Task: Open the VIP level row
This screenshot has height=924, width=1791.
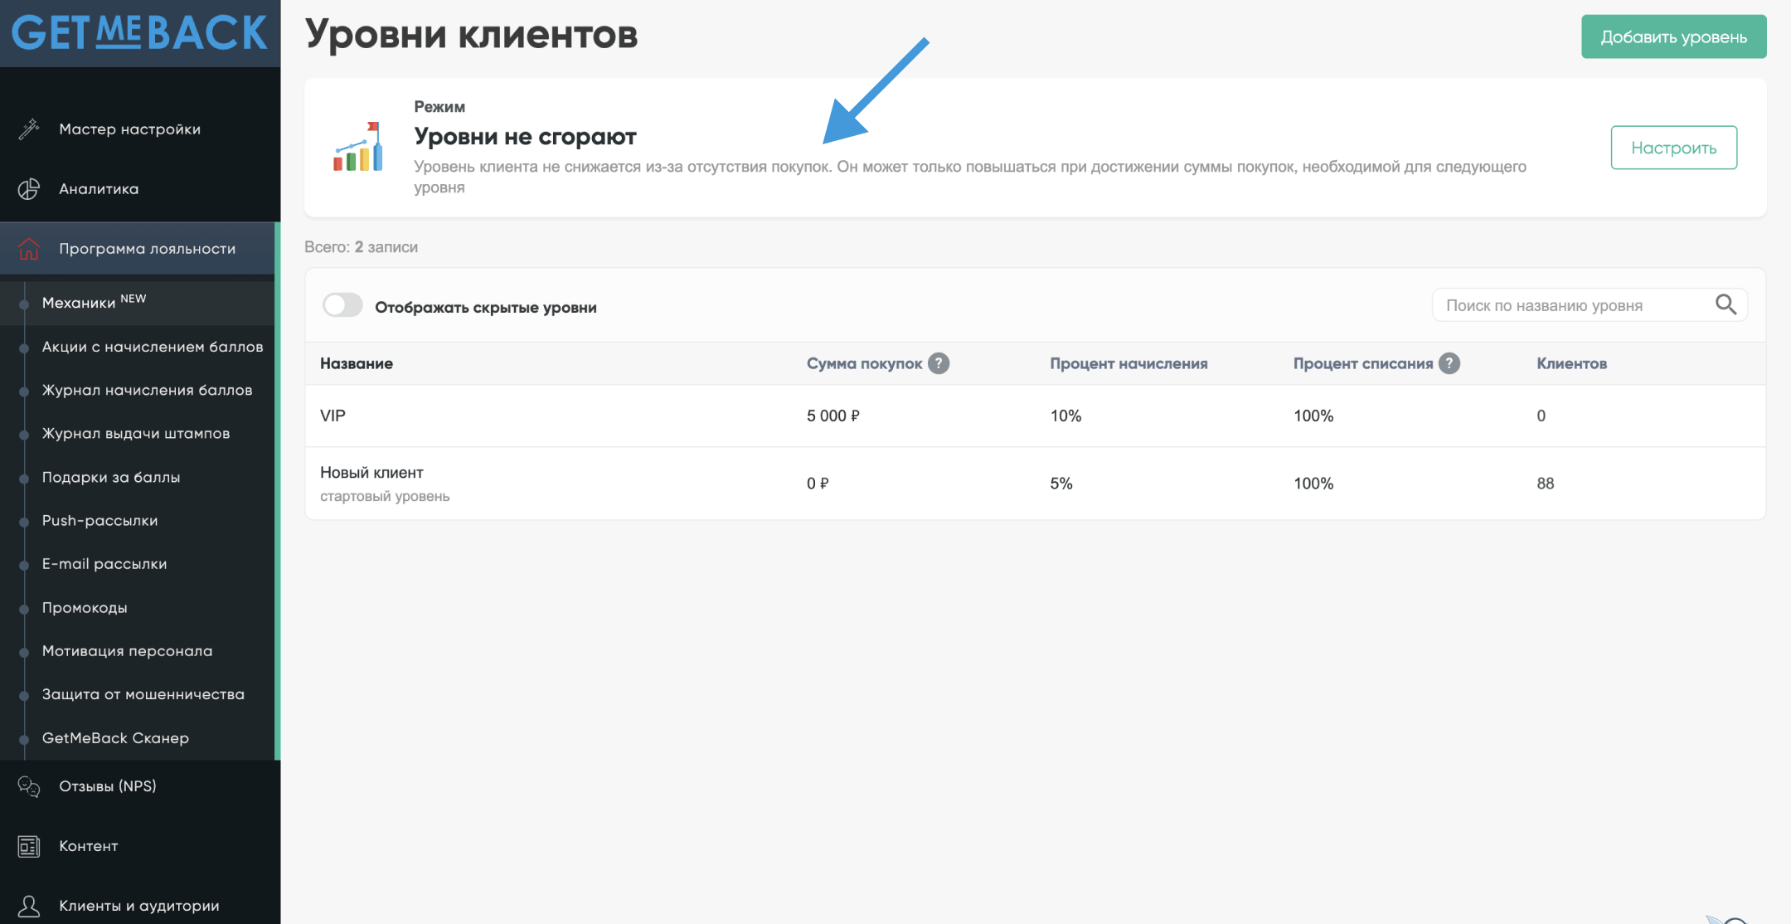Action: point(333,416)
